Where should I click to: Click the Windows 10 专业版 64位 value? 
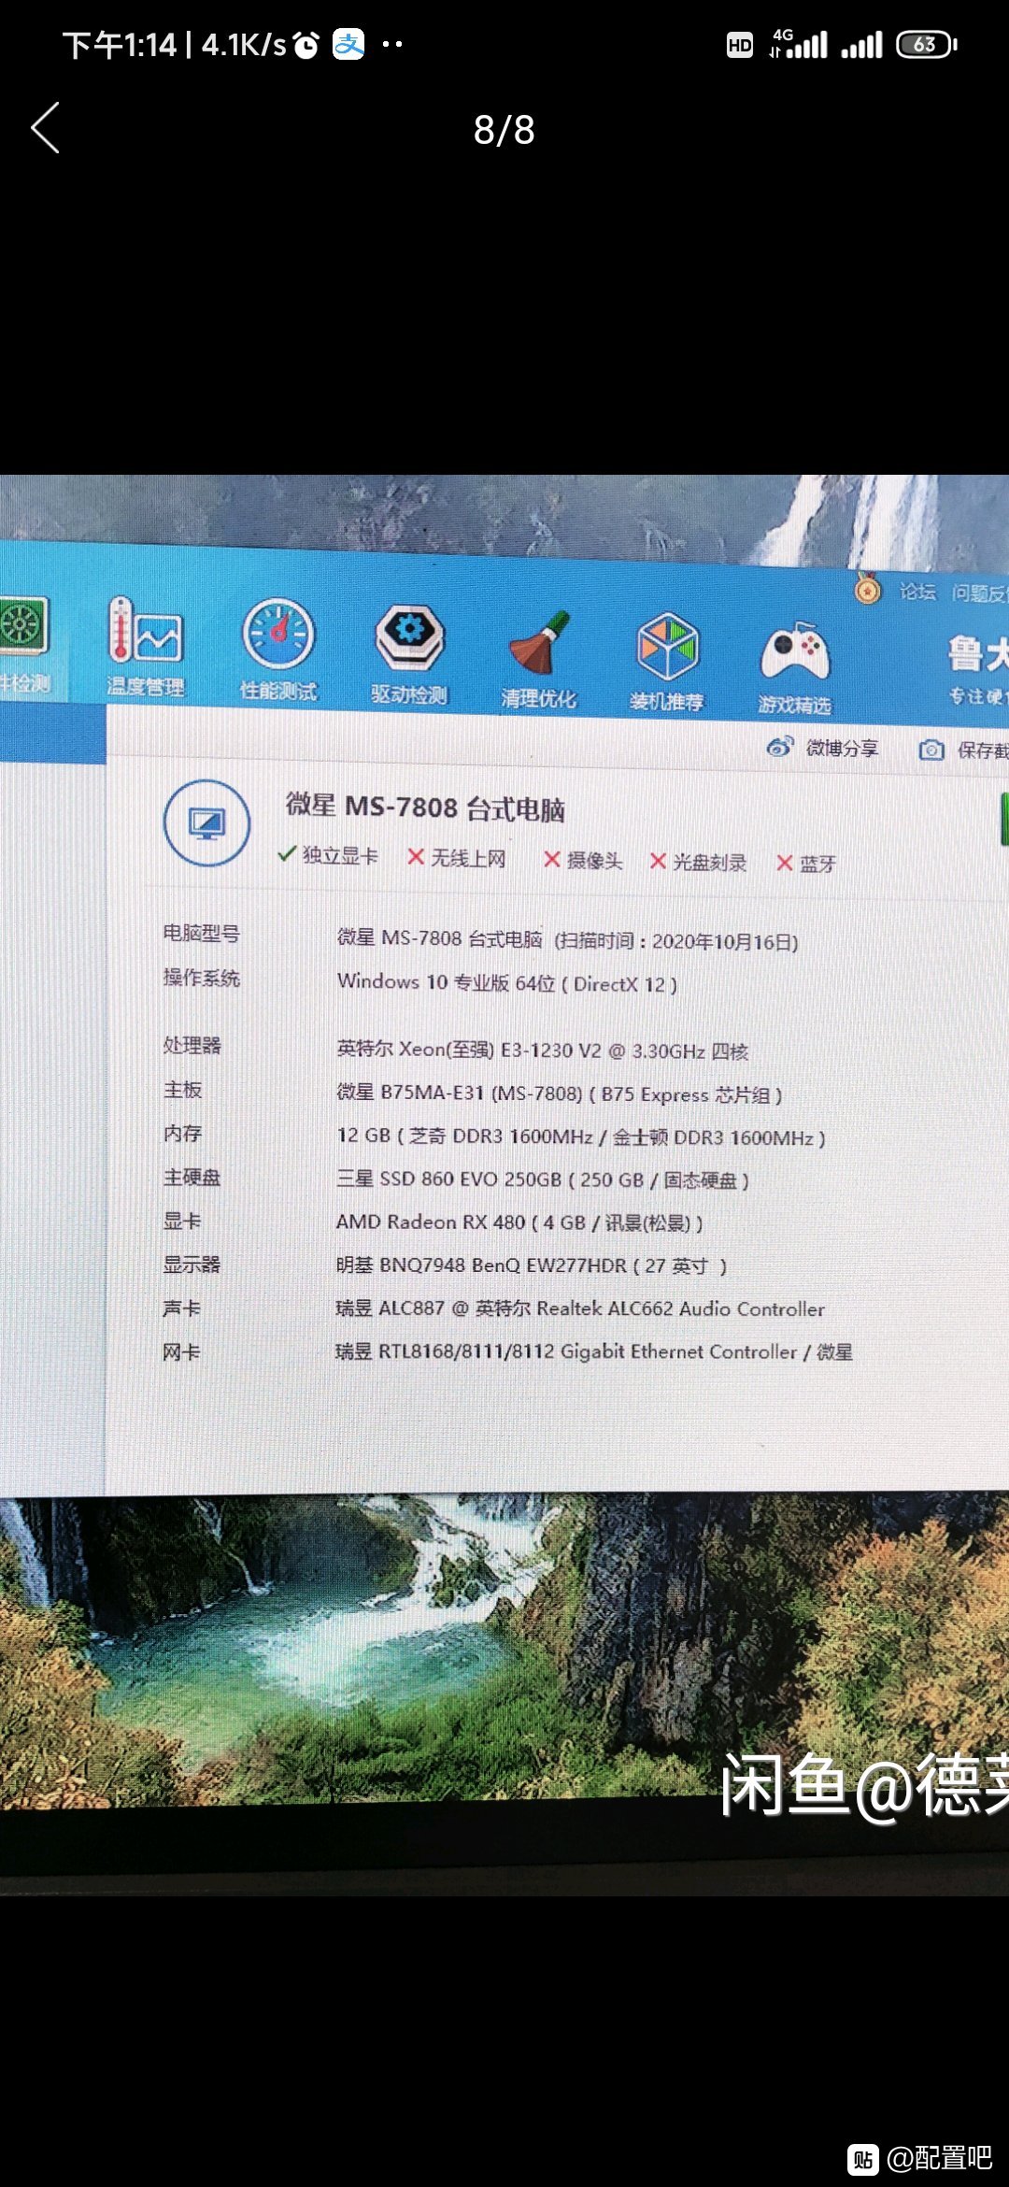pyautogui.click(x=507, y=982)
